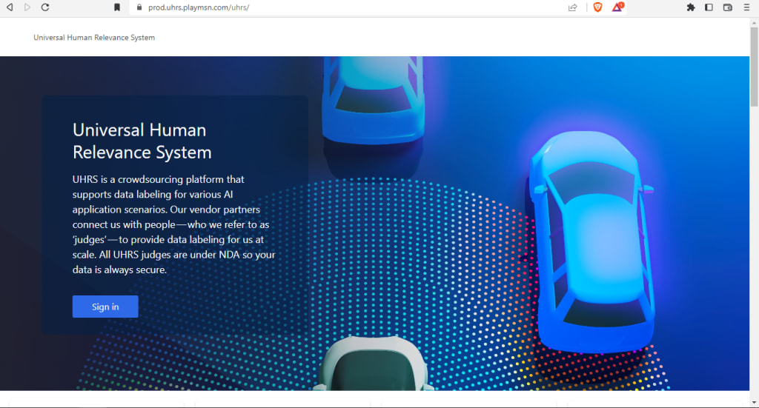View site security via the padlock icon
The width and height of the screenshot is (759, 408).
click(x=139, y=7)
